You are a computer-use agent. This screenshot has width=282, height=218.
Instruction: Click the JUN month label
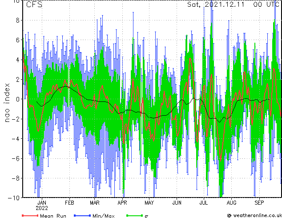click(177, 203)
